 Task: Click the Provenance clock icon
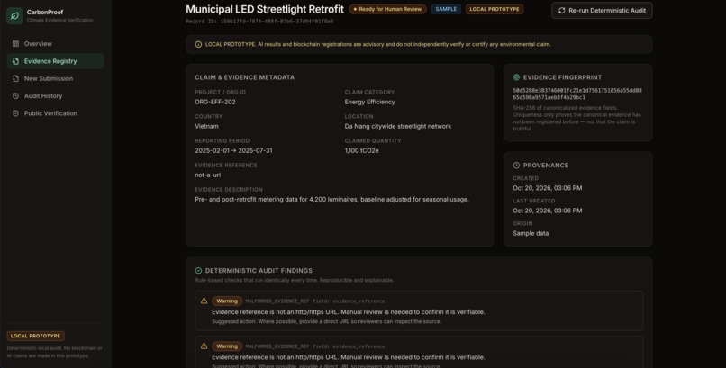click(x=516, y=166)
